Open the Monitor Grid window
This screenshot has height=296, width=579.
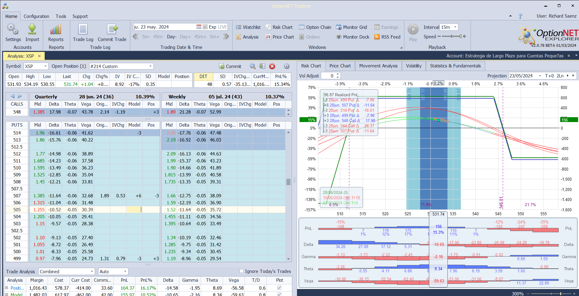[x=351, y=27]
